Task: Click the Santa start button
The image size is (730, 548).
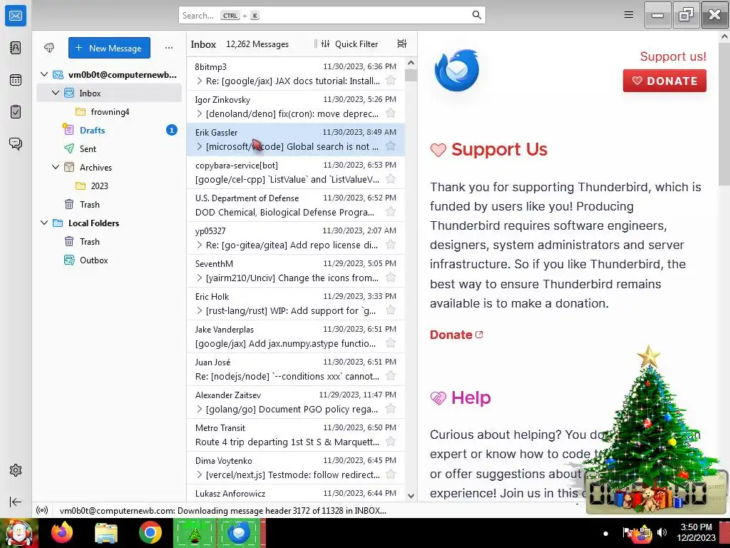Action: pos(19,533)
